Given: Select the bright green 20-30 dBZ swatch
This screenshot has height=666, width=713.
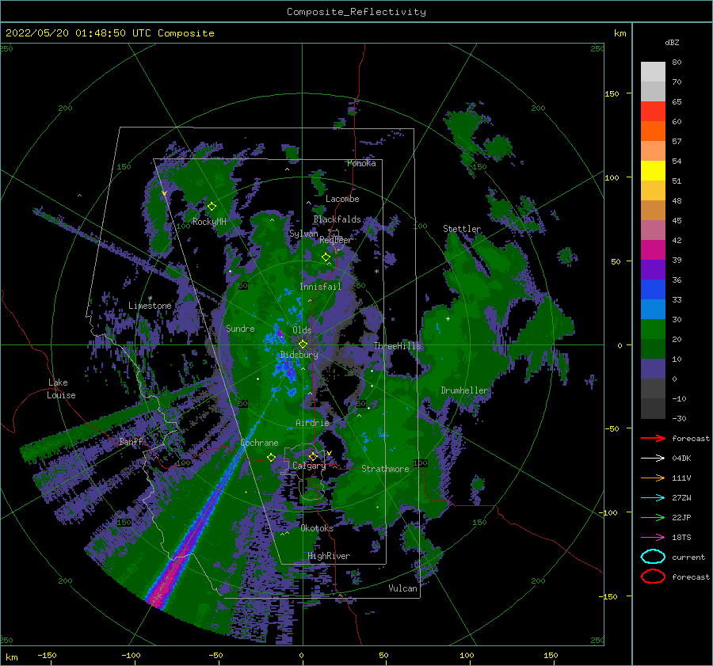Looking at the screenshot, I should [x=653, y=329].
